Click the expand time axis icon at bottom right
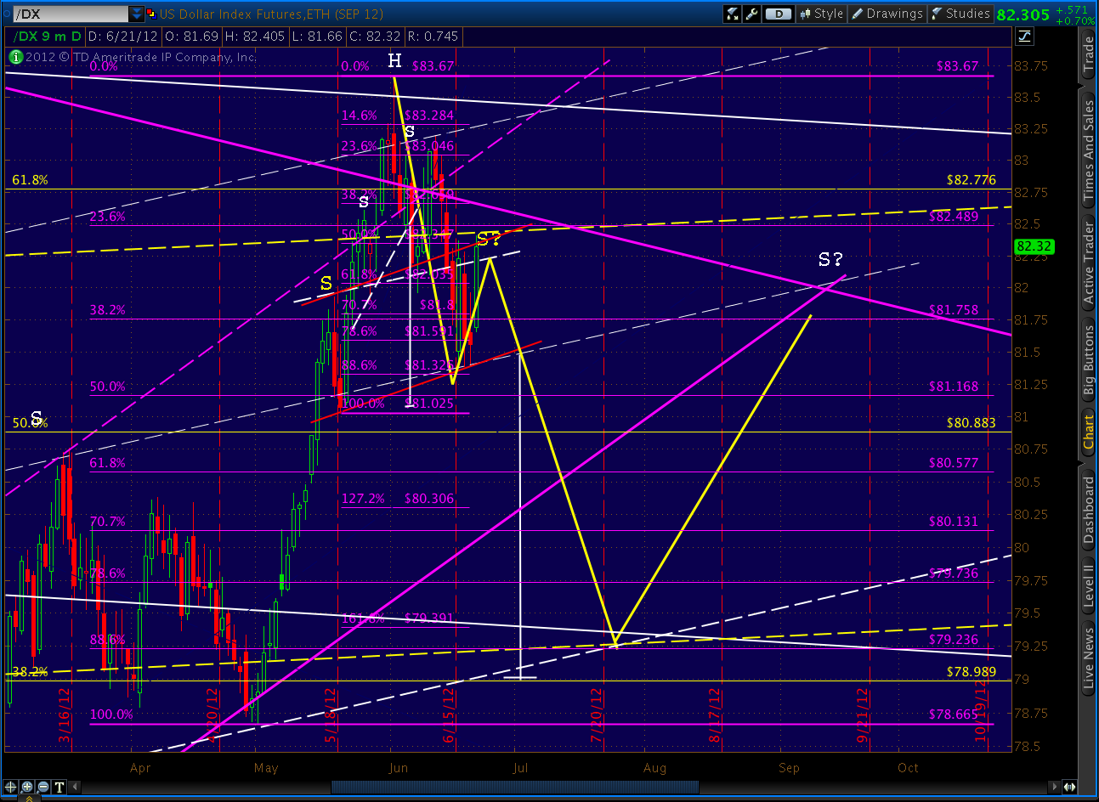 click(1069, 788)
